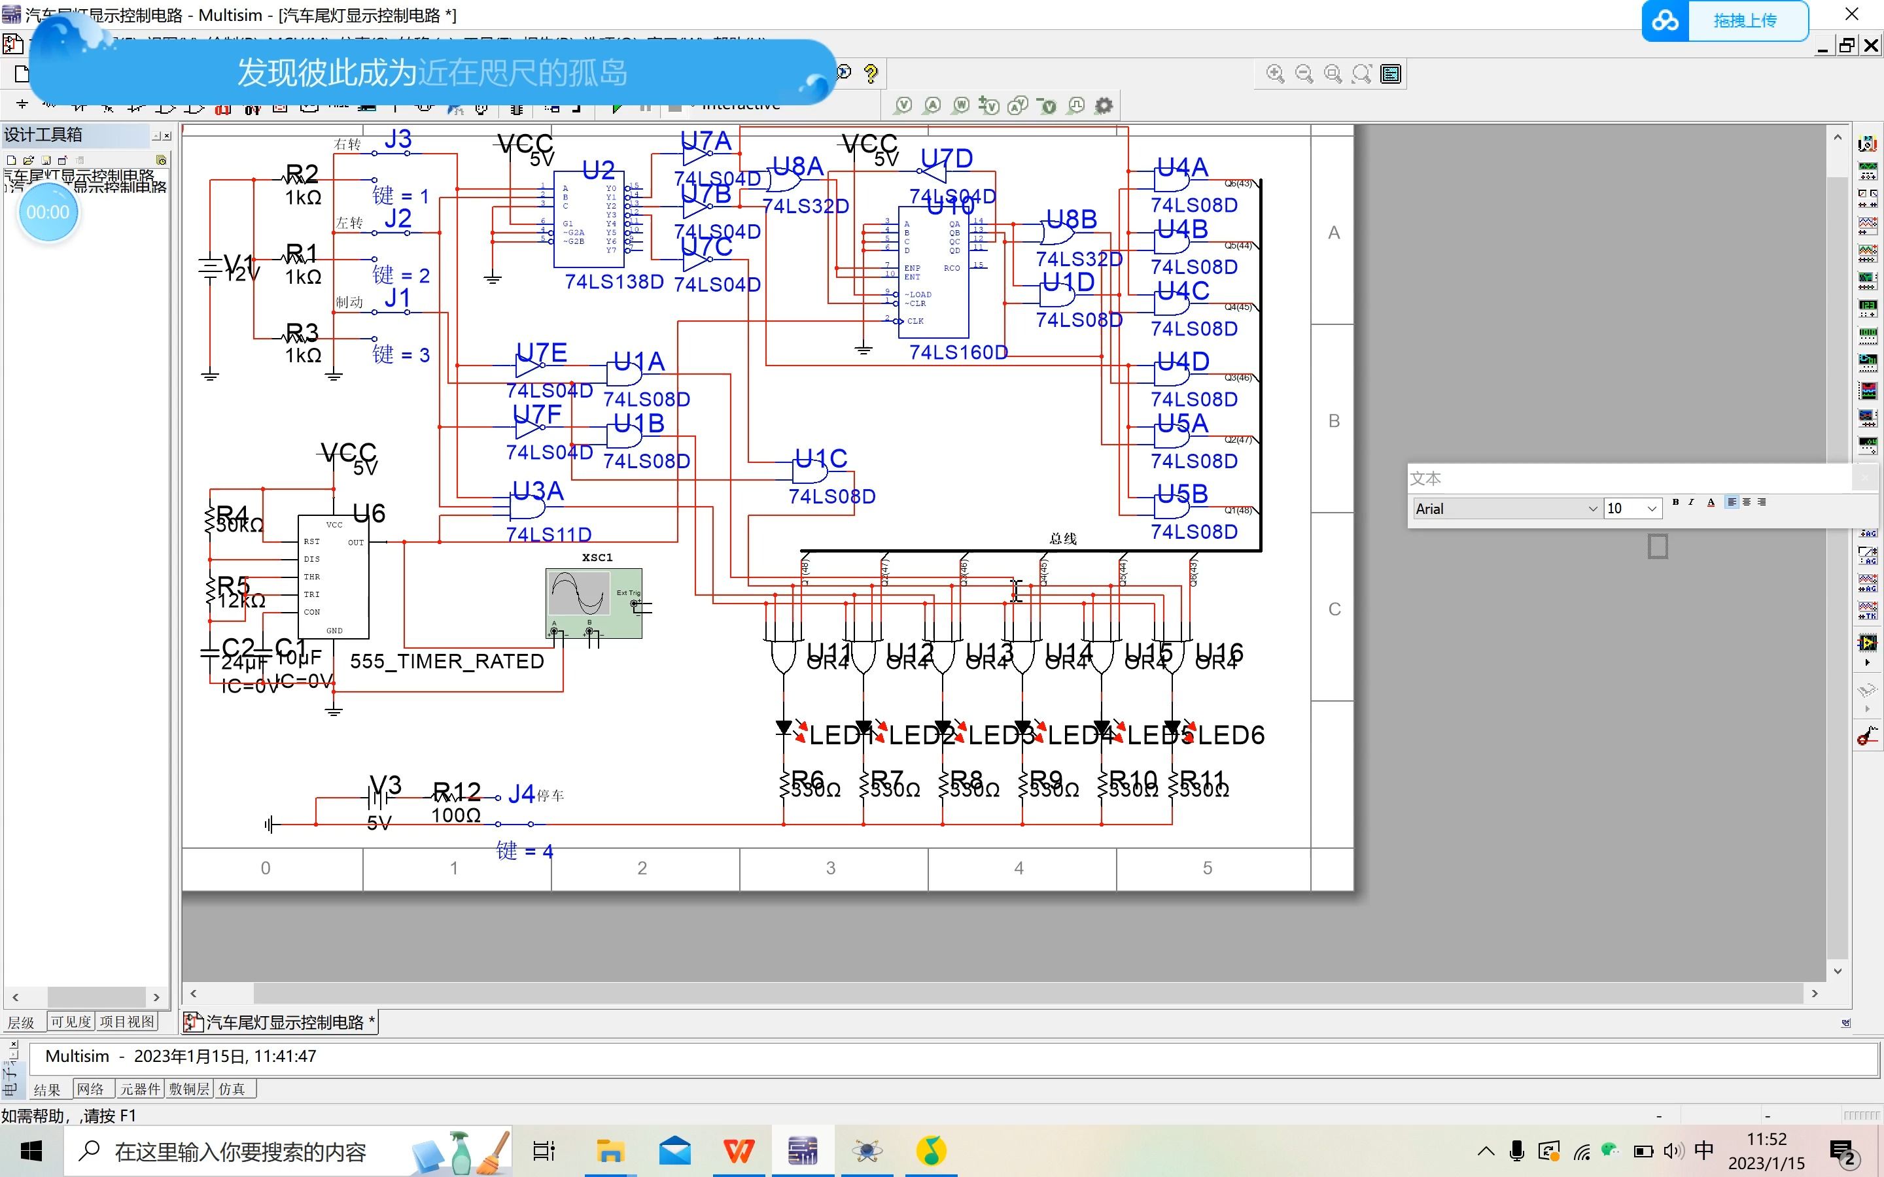Open the interactive simulation run button

pos(608,106)
